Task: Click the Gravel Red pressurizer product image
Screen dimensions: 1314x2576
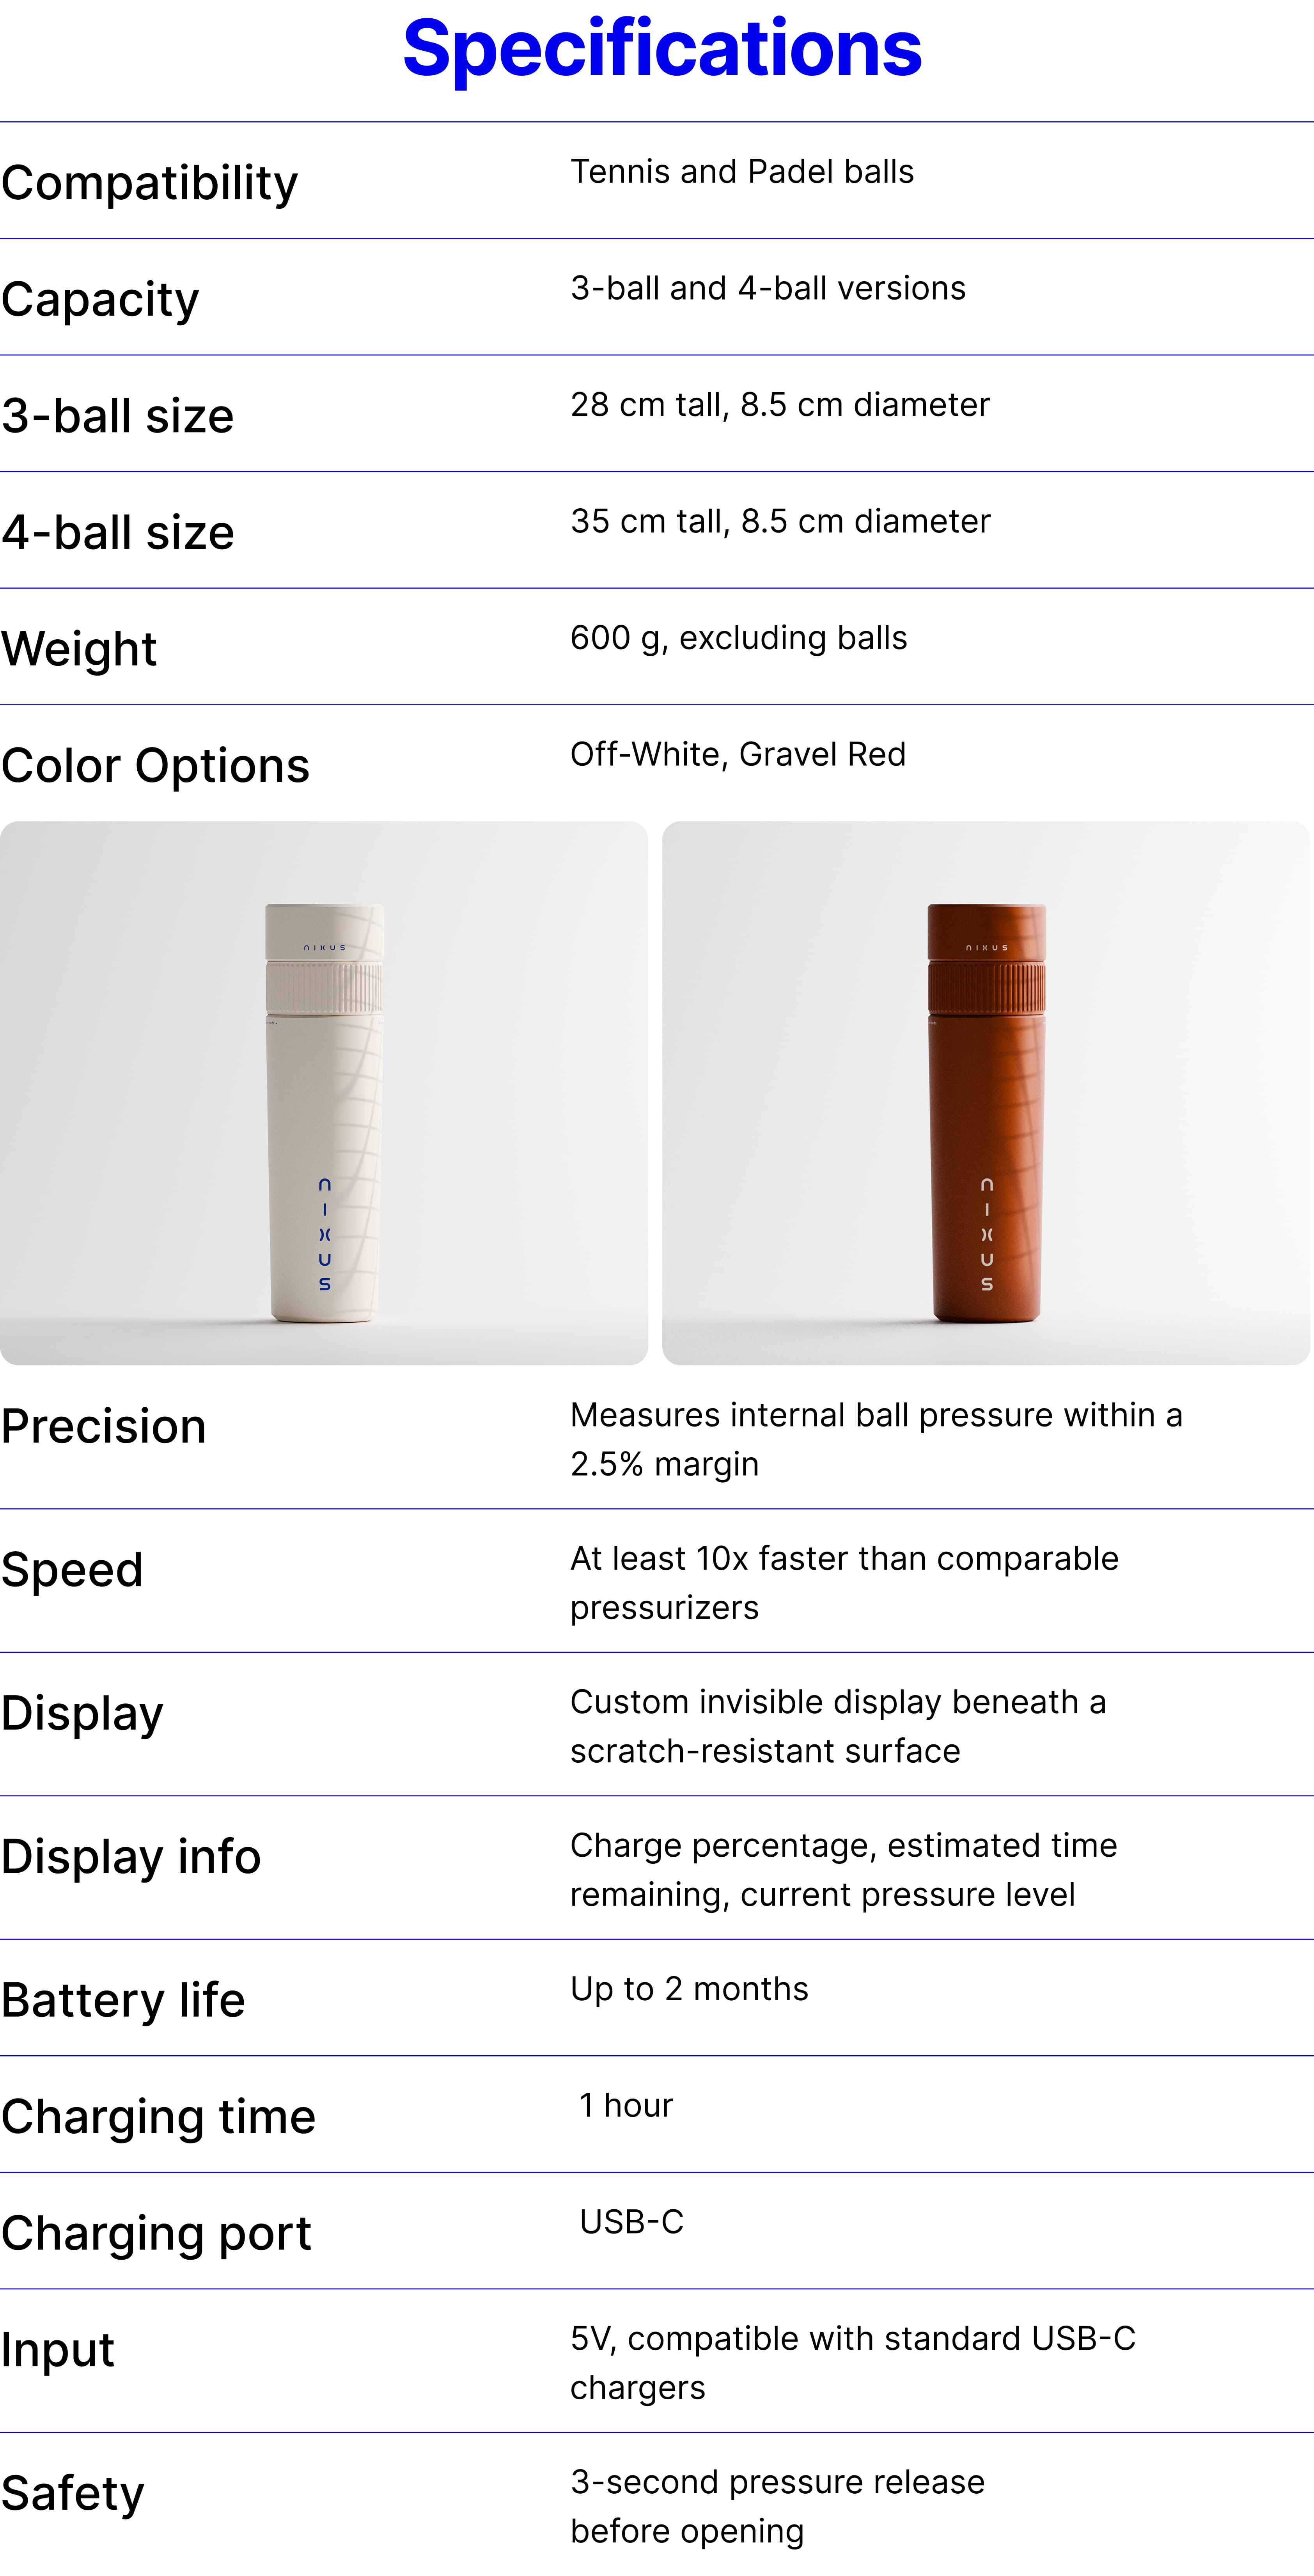Action: tap(986, 1093)
